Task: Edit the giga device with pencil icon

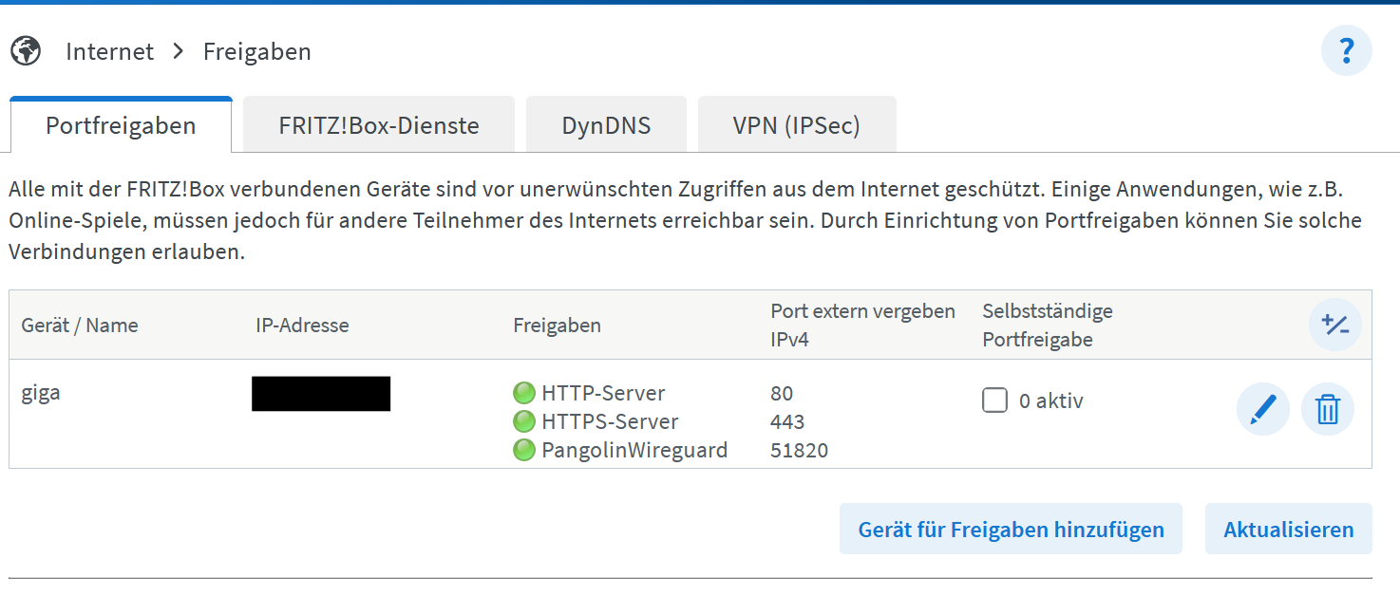Action: tap(1262, 410)
